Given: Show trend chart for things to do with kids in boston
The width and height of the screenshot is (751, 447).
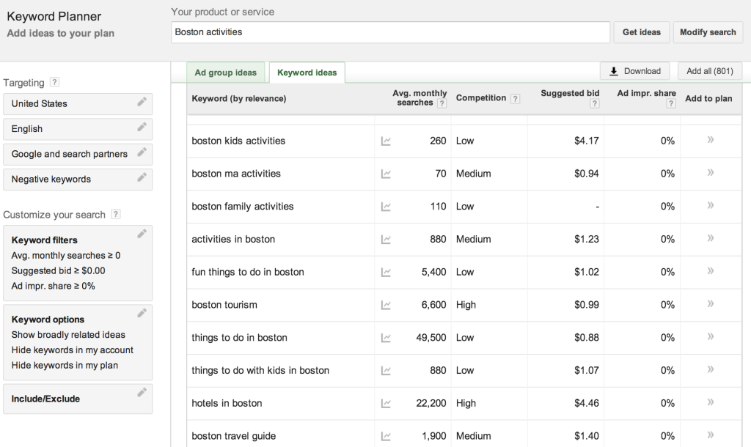Looking at the screenshot, I should tap(386, 371).
